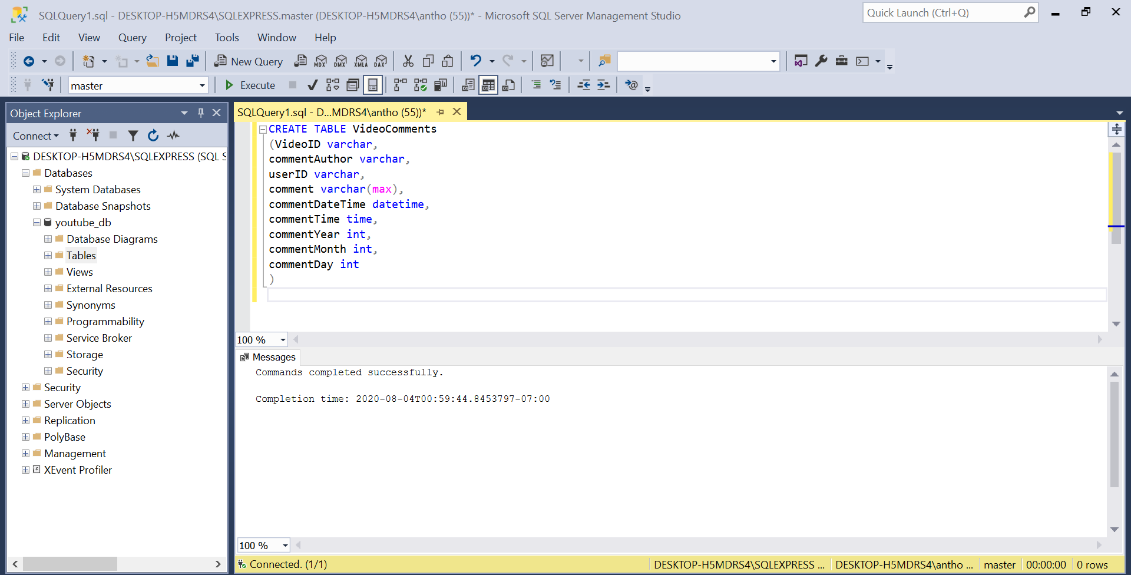Open a Database Engine Query icon
1131x575 pixels.
tap(300, 61)
